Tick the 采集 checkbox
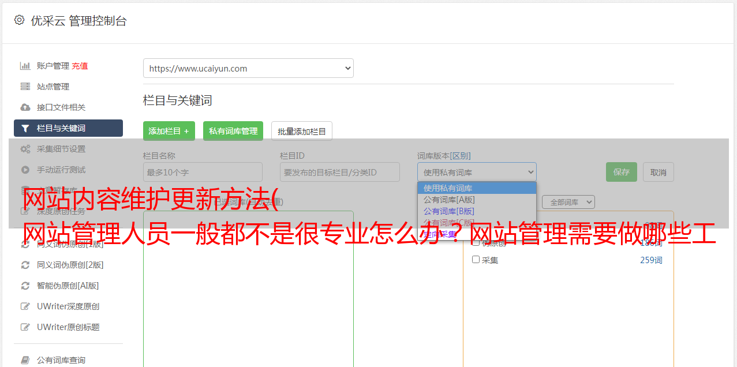Image resolution: width=737 pixels, height=367 pixels. 476,260
